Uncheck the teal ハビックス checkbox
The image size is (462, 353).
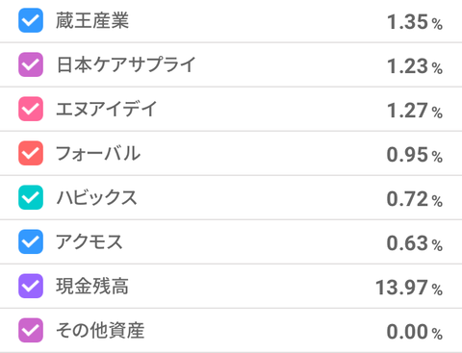31,197
